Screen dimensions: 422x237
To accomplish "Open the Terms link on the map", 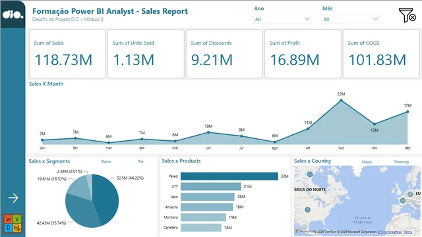I will point(408,232).
